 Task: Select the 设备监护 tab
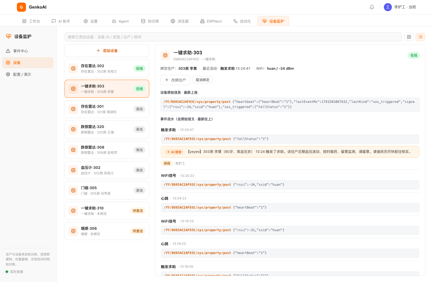(x=273, y=21)
